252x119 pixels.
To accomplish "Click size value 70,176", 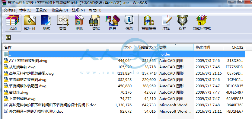I will click(x=126, y=92).
